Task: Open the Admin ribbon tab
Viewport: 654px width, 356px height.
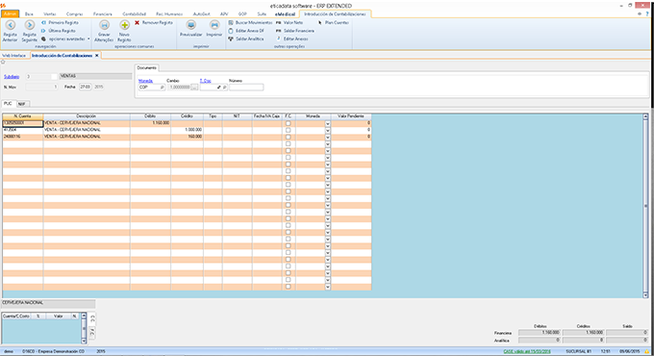Action: (x=10, y=13)
